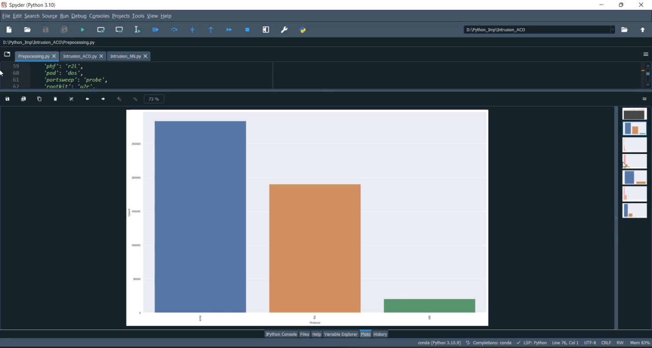Save plot with the plots pane save icon
Image resolution: width=652 pixels, height=348 pixels.
pos(7,99)
